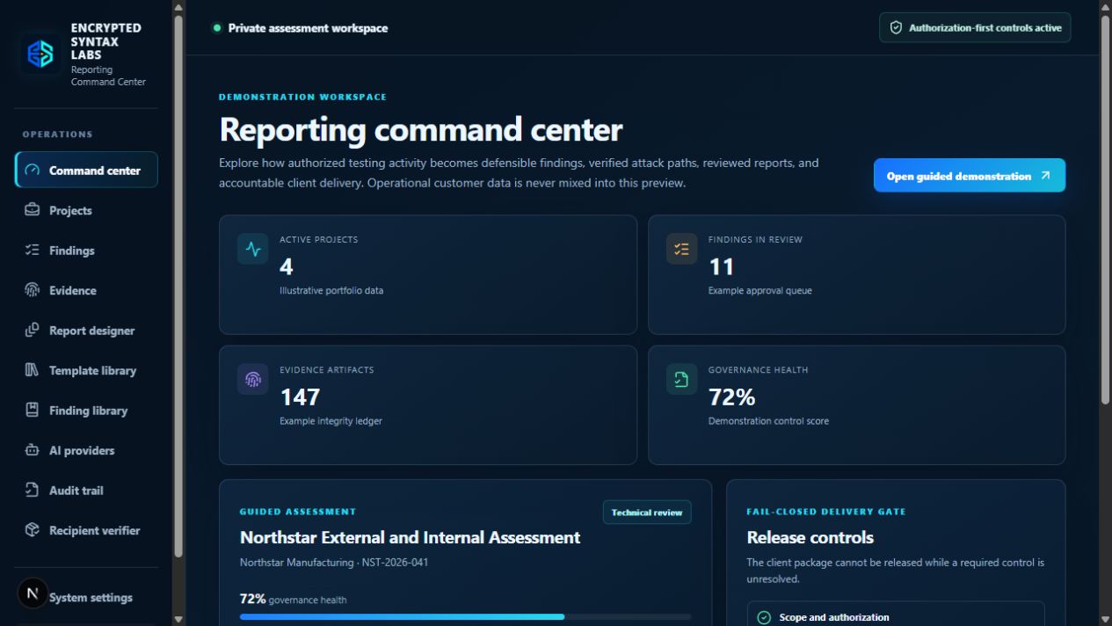This screenshot has width=1112, height=626.
Task: Click the Evidence fingerprint icon in sidebar
Action: tap(33, 290)
